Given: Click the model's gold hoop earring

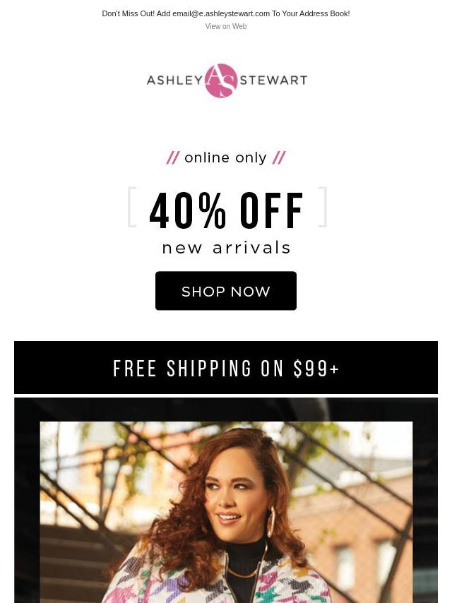Looking at the screenshot, I should click(270, 521).
